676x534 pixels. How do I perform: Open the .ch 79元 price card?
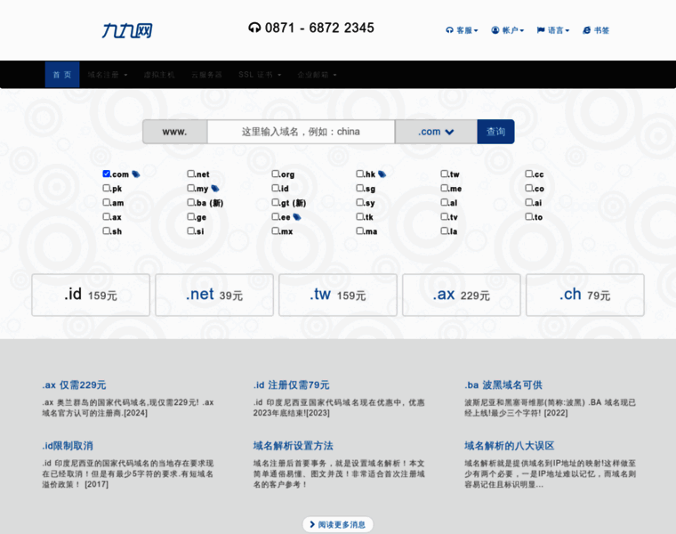(x=585, y=295)
